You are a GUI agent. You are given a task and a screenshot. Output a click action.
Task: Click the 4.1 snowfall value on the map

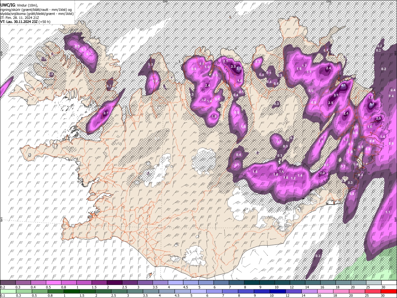tap(343, 85)
